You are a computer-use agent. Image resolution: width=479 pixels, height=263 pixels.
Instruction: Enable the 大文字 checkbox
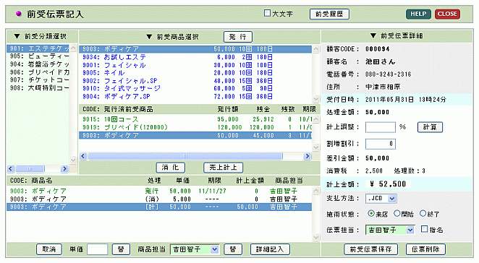click(267, 13)
